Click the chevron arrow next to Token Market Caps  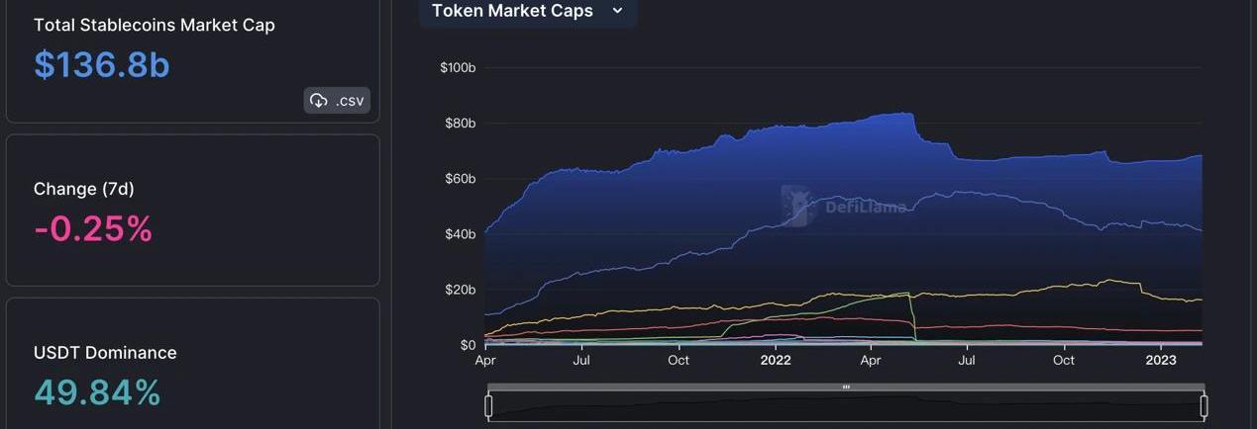pyautogui.click(x=618, y=11)
